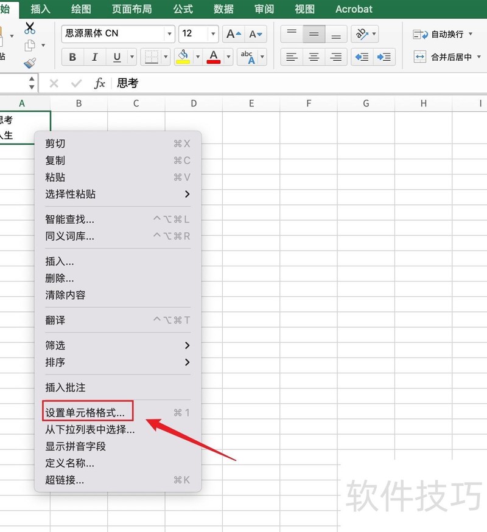
Task: Open the border style dropdown arrow
Action: coord(166,57)
